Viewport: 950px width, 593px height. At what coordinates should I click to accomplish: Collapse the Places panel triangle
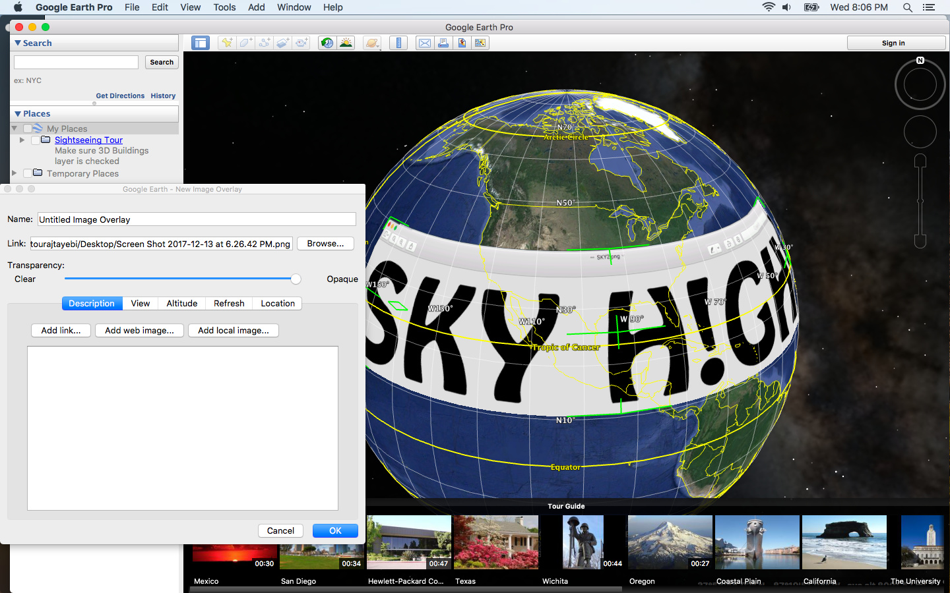(18, 113)
